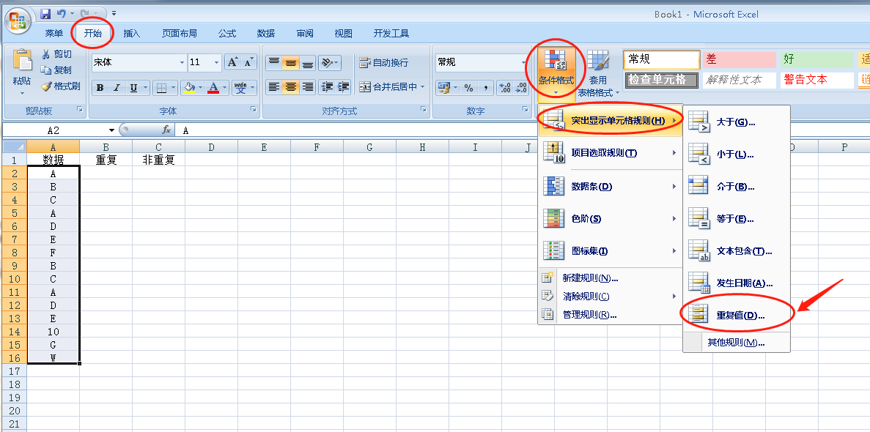Toggle Italic formatting
The height and width of the screenshot is (432, 870).
click(117, 88)
